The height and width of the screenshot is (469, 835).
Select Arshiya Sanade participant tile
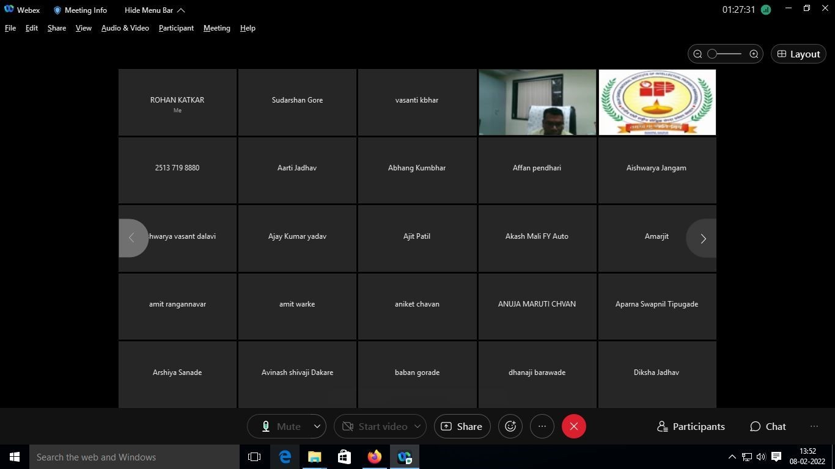click(177, 374)
